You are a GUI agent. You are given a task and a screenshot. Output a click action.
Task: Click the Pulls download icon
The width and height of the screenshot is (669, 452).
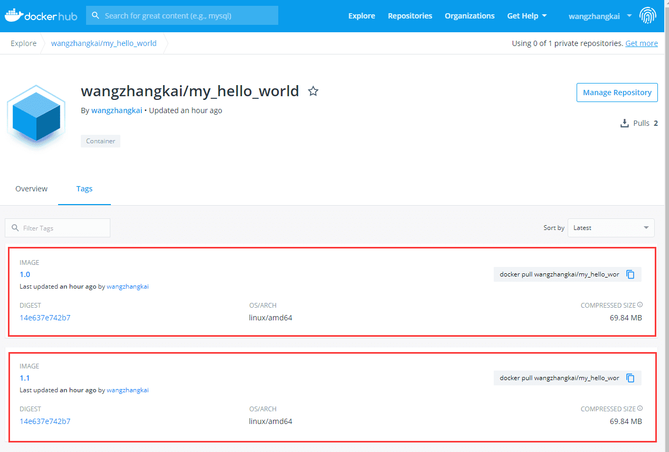pos(624,123)
